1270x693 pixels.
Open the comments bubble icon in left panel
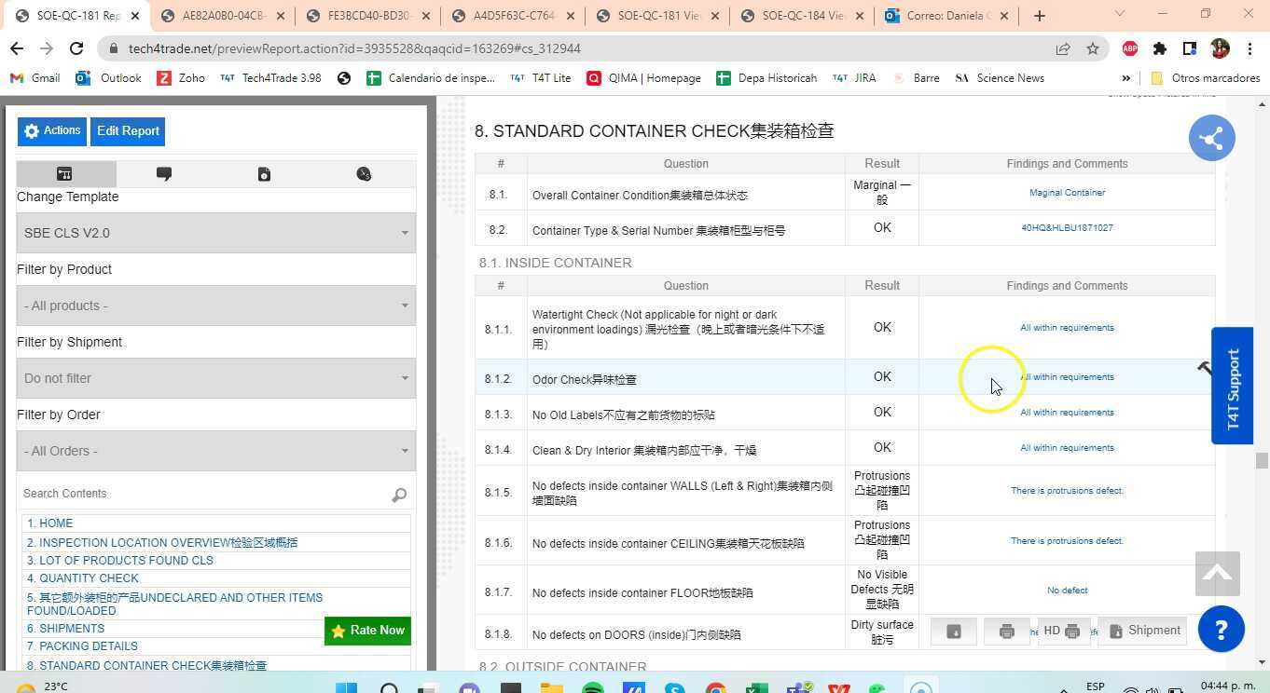[163, 173]
